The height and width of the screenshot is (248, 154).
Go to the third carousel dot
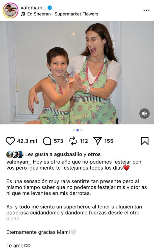pos(81,130)
